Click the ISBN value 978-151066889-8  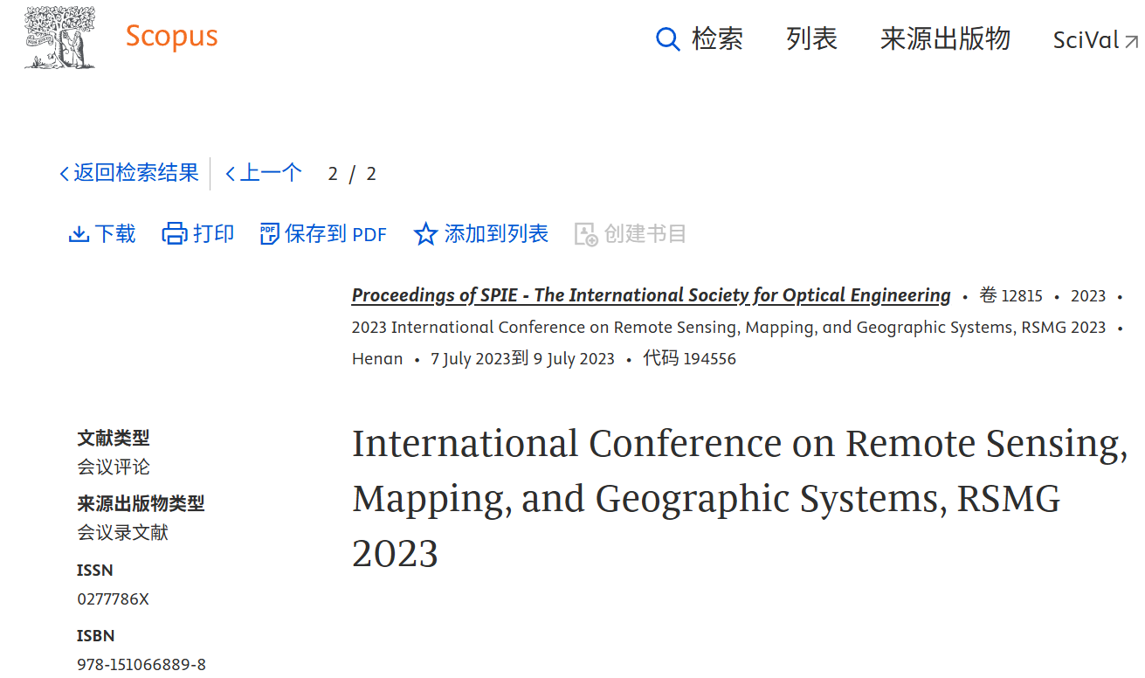click(141, 665)
